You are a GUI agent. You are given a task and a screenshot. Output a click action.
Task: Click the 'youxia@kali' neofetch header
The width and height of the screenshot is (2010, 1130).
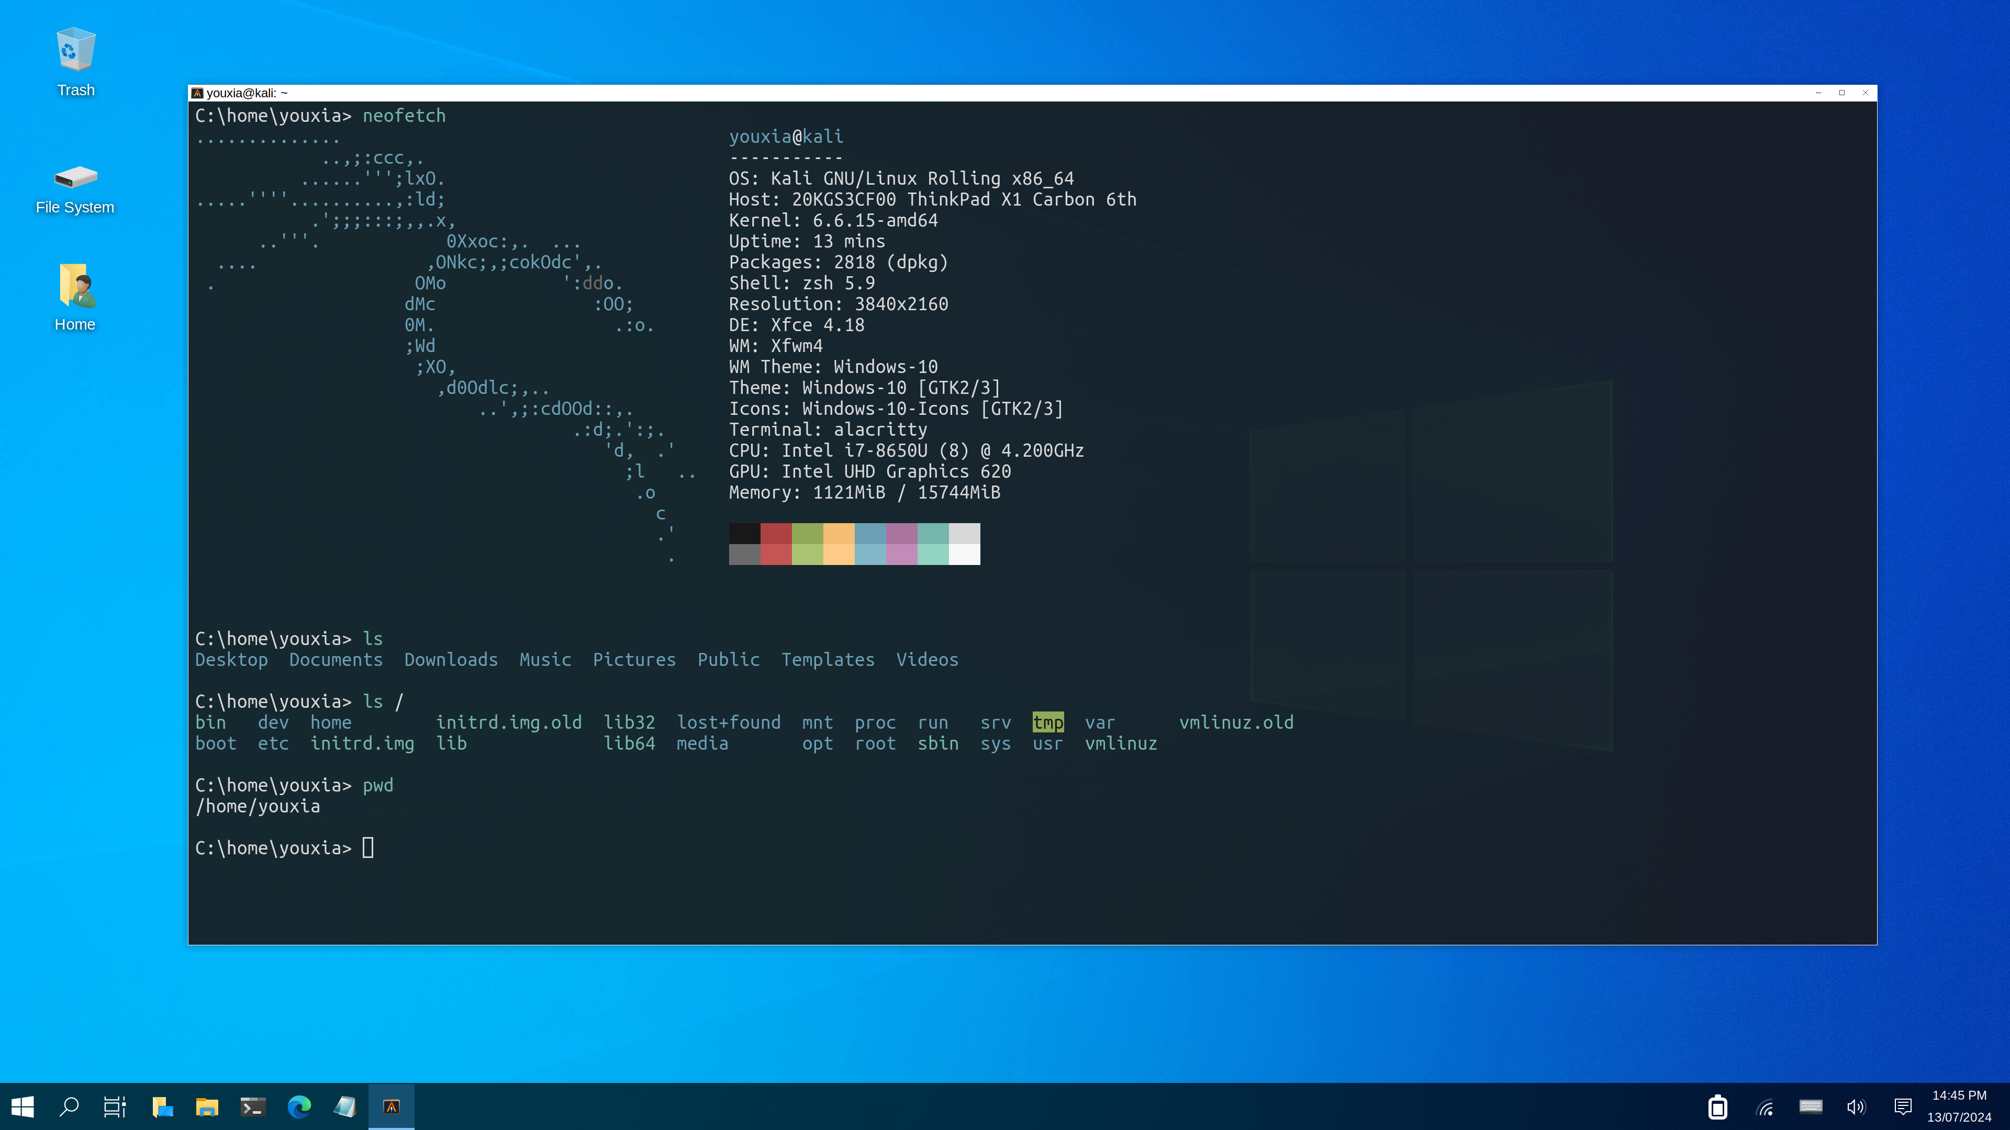click(x=786, y=137)
